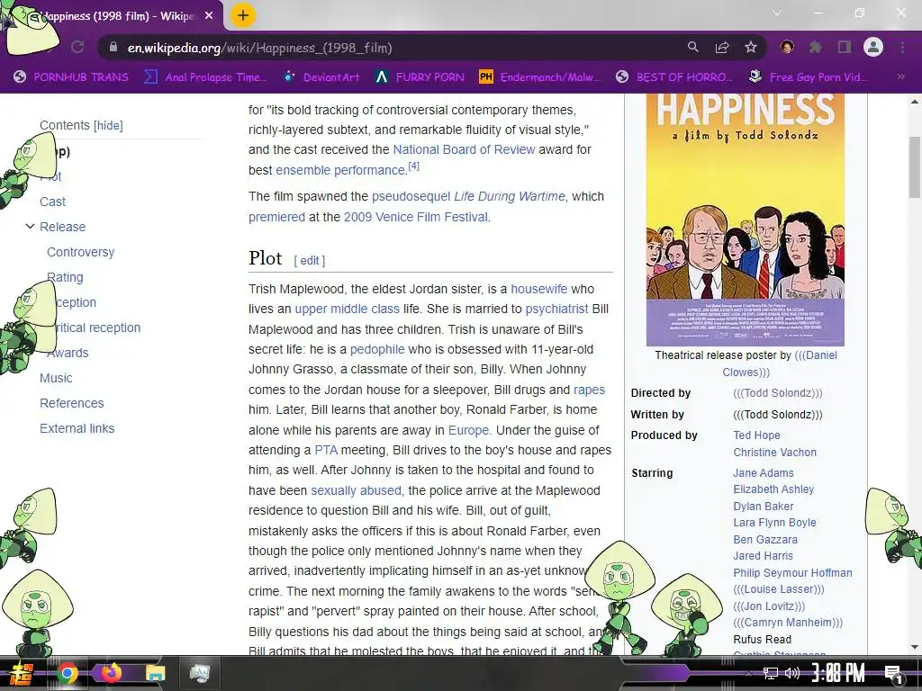Open Google Chrome from the taskbar
Viewport: 922px width, 691px height.
click(68, 673)
